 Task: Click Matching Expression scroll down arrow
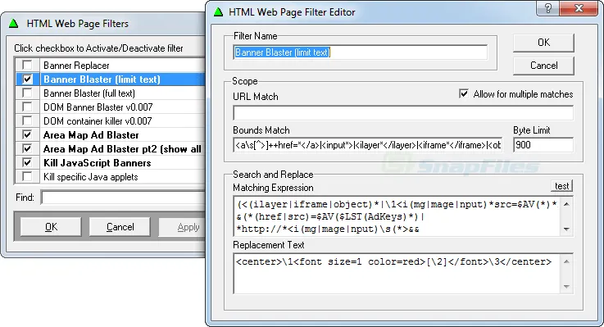(x=566, y=229)
